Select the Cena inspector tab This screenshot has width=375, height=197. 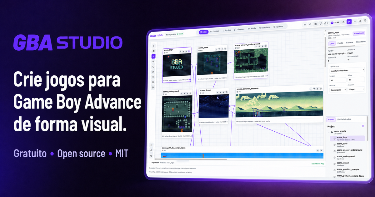point(332,43)
